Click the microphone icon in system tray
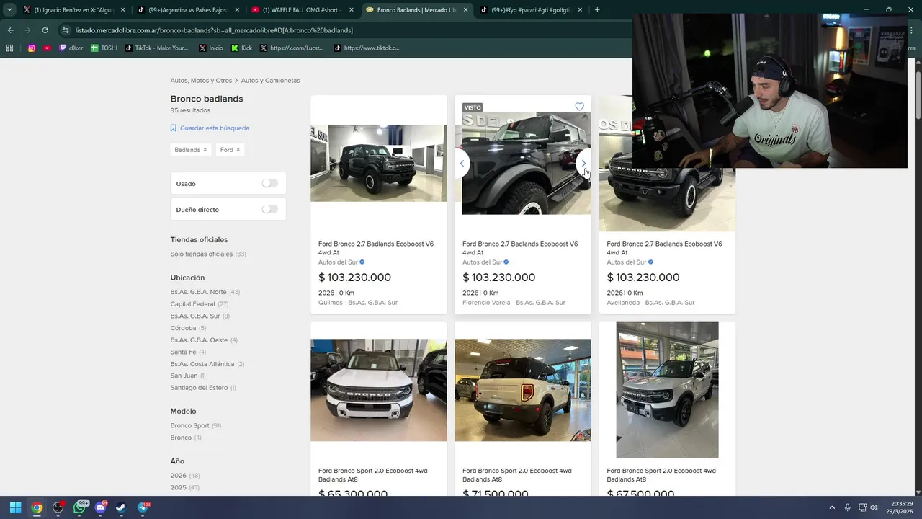 pyautogui.click(x=847, y=507)
